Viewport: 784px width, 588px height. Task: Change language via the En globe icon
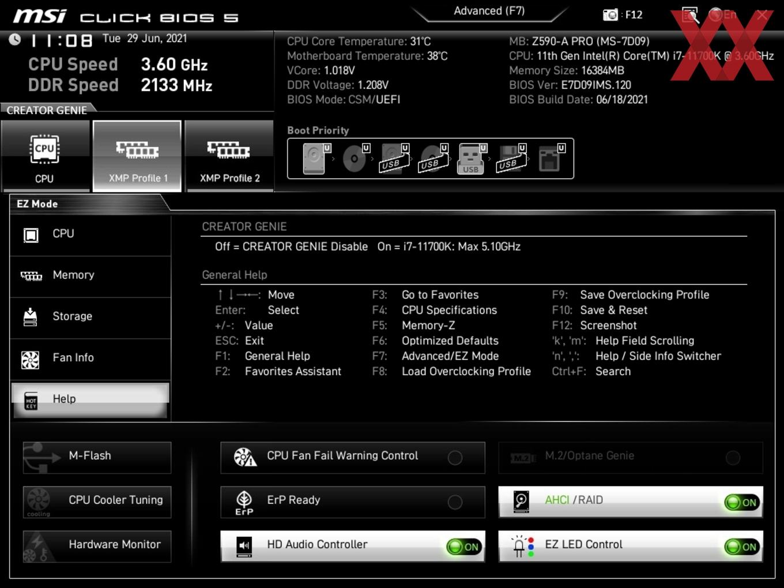pyautogui.click(x=723, y=14)
